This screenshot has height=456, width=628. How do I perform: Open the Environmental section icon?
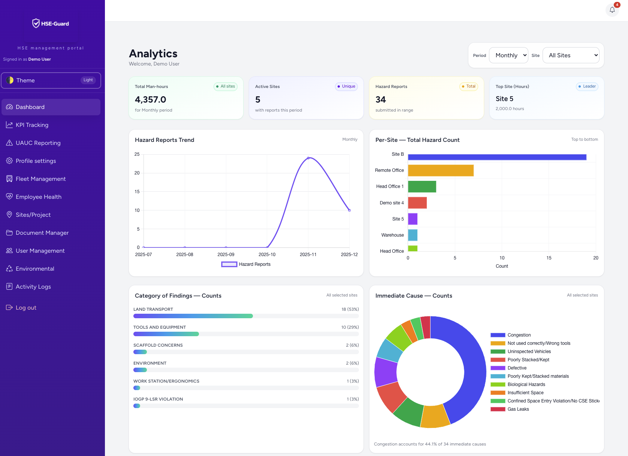tap(9, 268)
